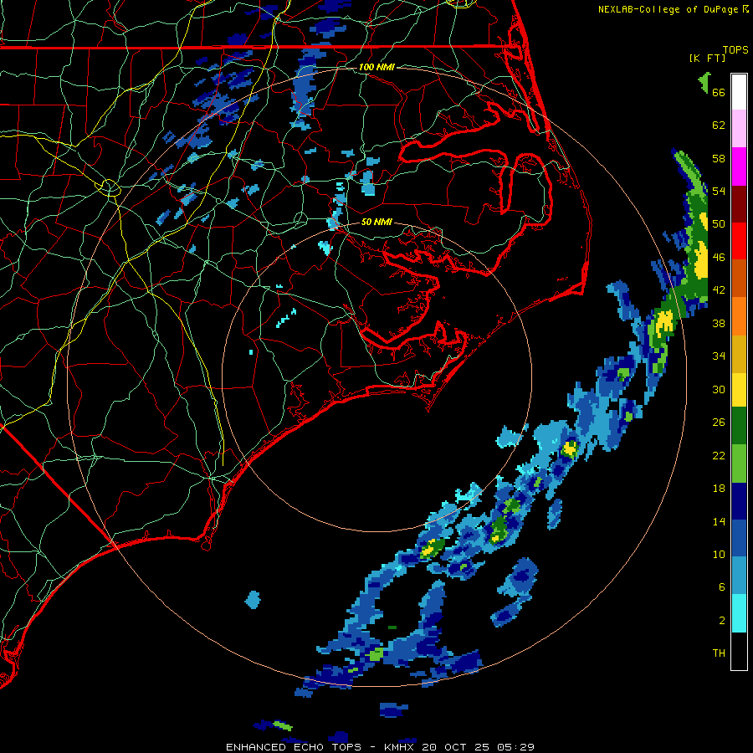This screenshot has height=753, width=753.
Task: Click the 42 legend value
Action: pos(719,290)
